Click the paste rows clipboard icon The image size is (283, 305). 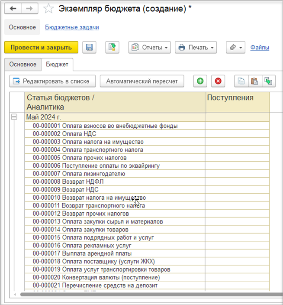(x=254, y=81)
